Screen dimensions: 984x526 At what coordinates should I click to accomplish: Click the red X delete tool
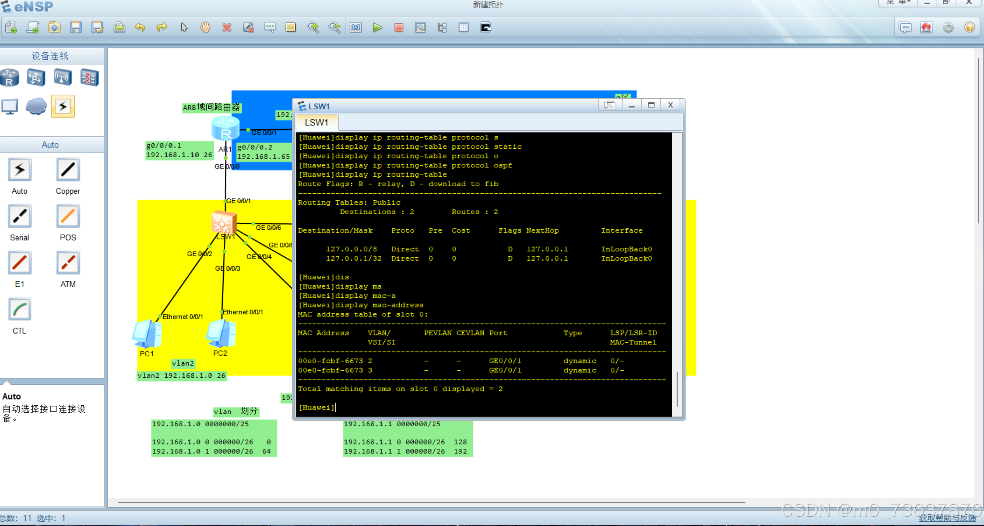click(x=227, y=28)
